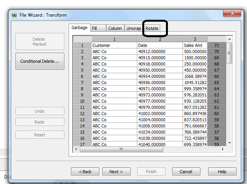Click the horizontal scrollbar left arrow
Image resolution: width=247 pixels, height=184 pixels.
pos(76,149)
